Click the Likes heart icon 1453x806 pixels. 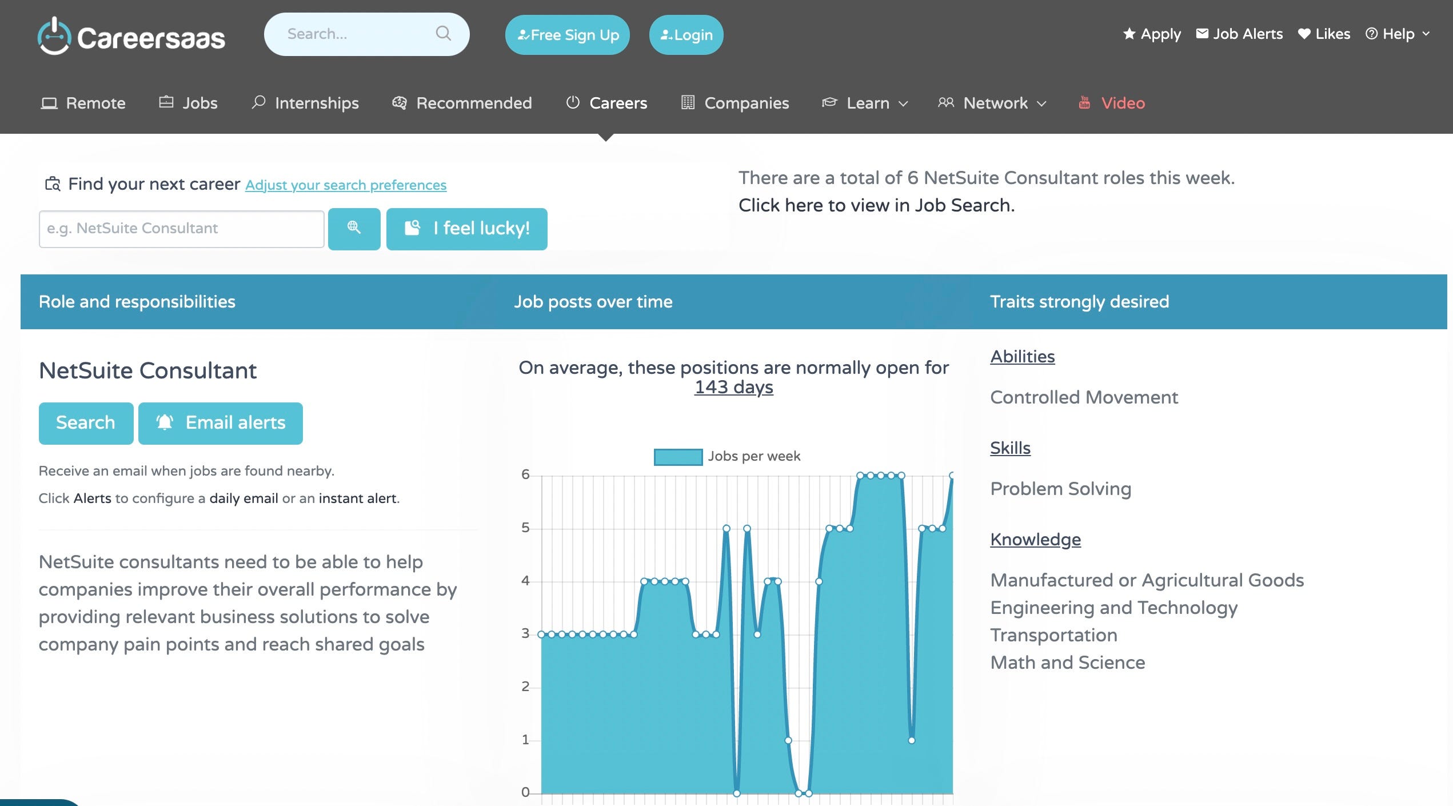pos(1304,34)
